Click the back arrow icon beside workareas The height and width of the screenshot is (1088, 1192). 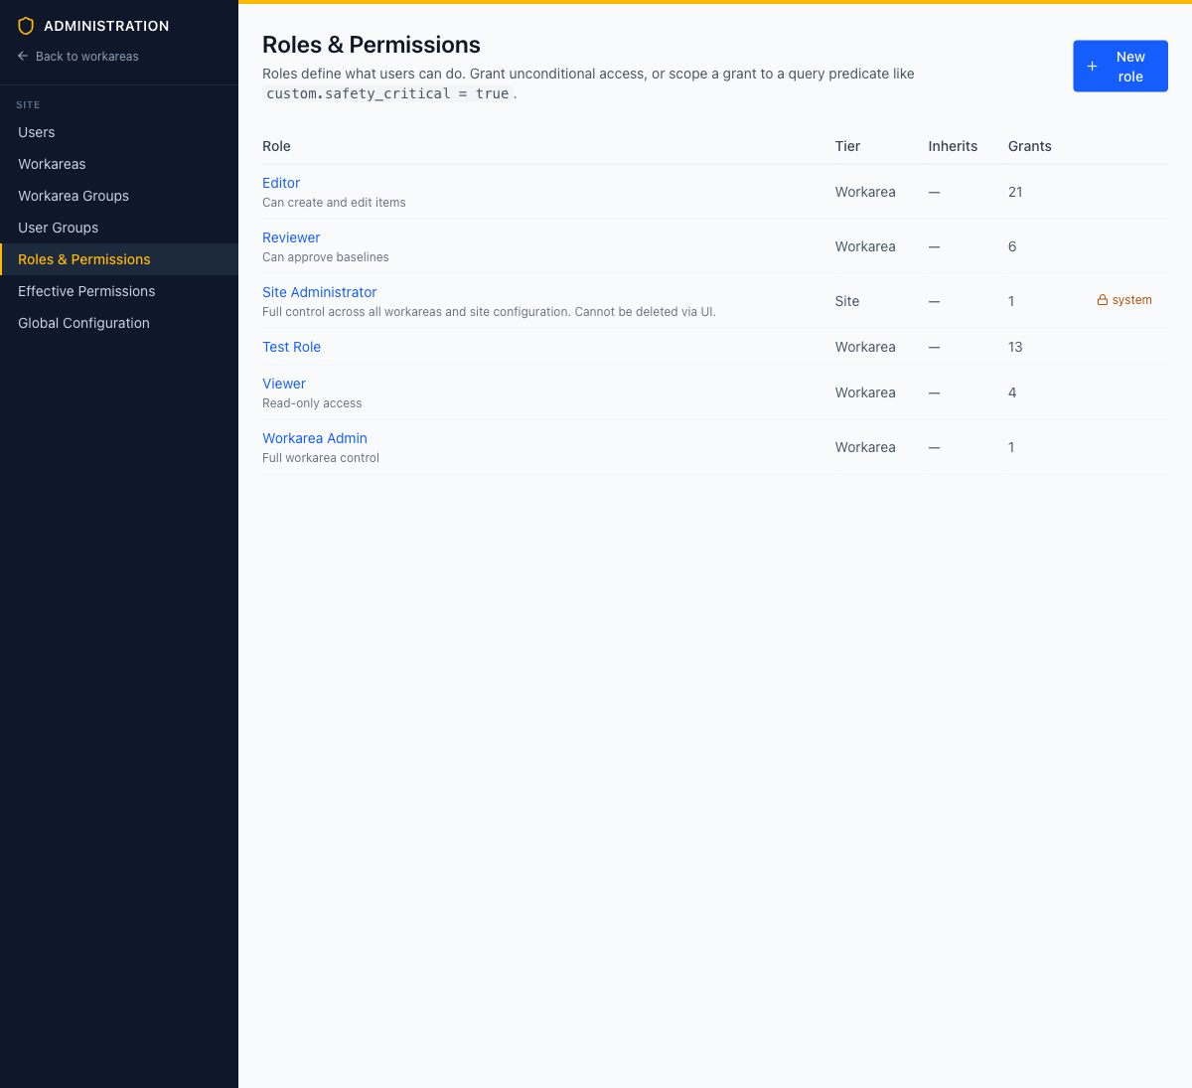coord(23,56)
